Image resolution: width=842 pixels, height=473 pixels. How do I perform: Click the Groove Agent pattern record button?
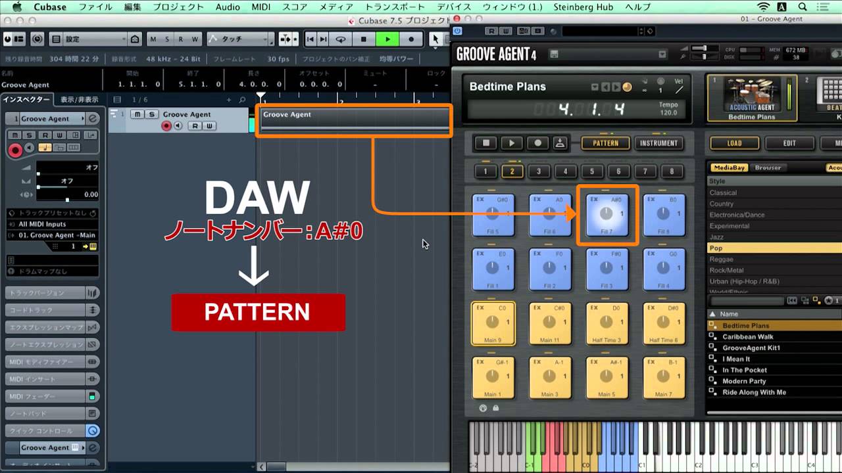pos(537,143)
